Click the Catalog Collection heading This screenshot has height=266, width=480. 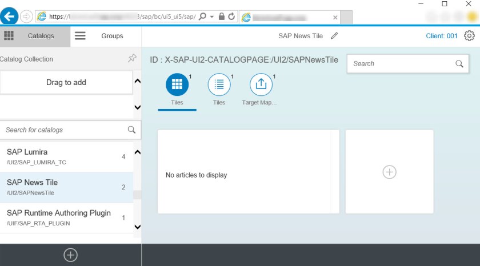click(x=26, y=59)
